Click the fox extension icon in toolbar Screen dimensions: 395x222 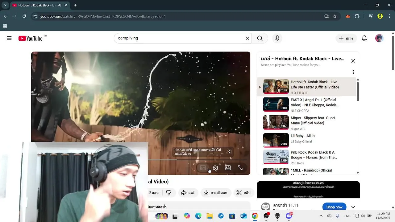pos(348,16)
